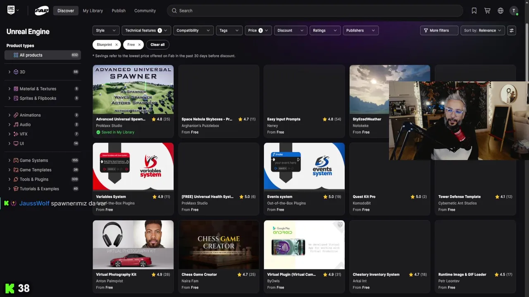The width and height of the screenshot is (529, 297).
Task: Click the search magnifier icon
Action: 174,11
